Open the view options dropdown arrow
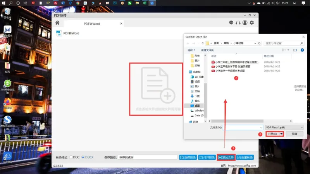This screenshot has height=174, width=310. point(288,50)
